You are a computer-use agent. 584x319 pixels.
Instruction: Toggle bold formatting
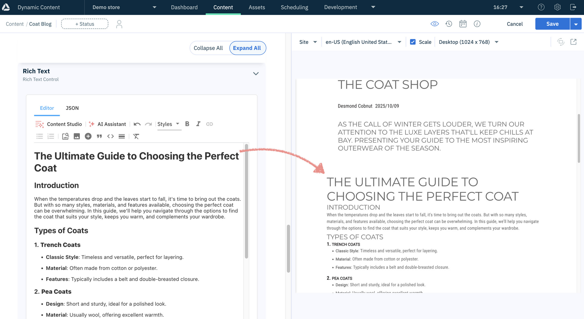tap(187, 124)
